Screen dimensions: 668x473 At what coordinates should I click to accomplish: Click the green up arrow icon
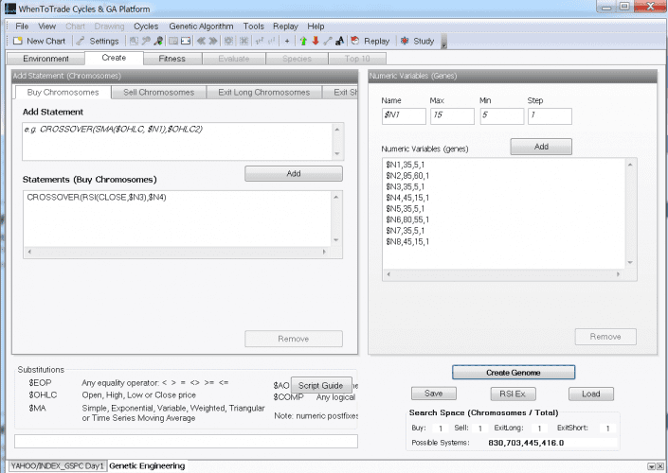point(303,41)
